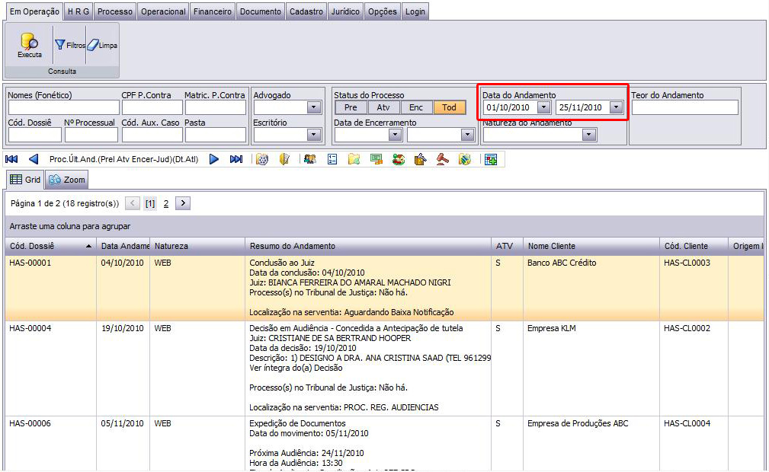Focus the Nº Processual input field

click(91, 135)
